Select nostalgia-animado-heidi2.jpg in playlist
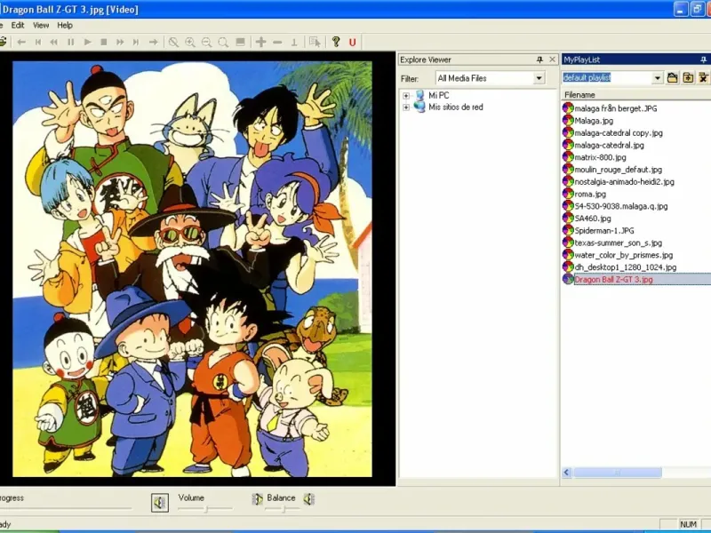This screenshot has width=711, height=533. [x=624, y=182]
